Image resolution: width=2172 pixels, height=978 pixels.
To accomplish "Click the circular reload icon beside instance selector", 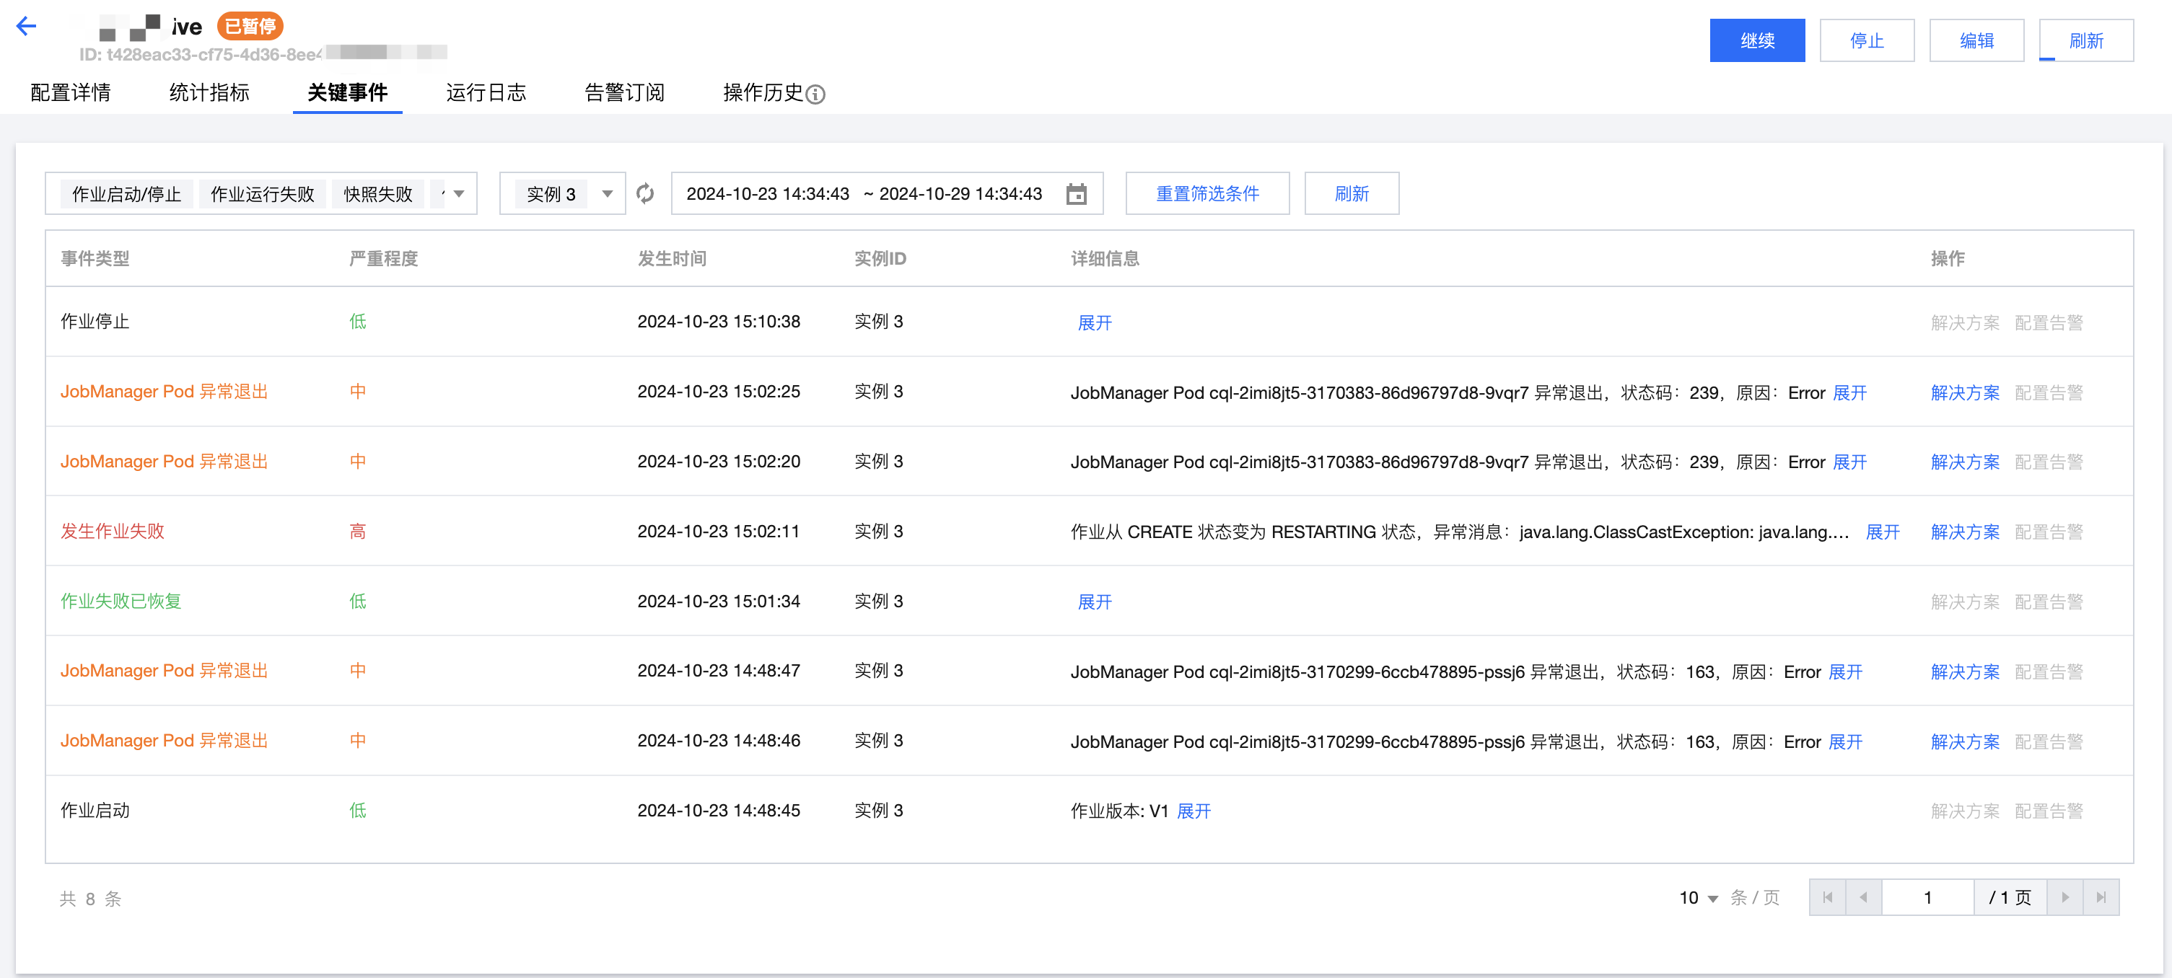I will [645, 194].
